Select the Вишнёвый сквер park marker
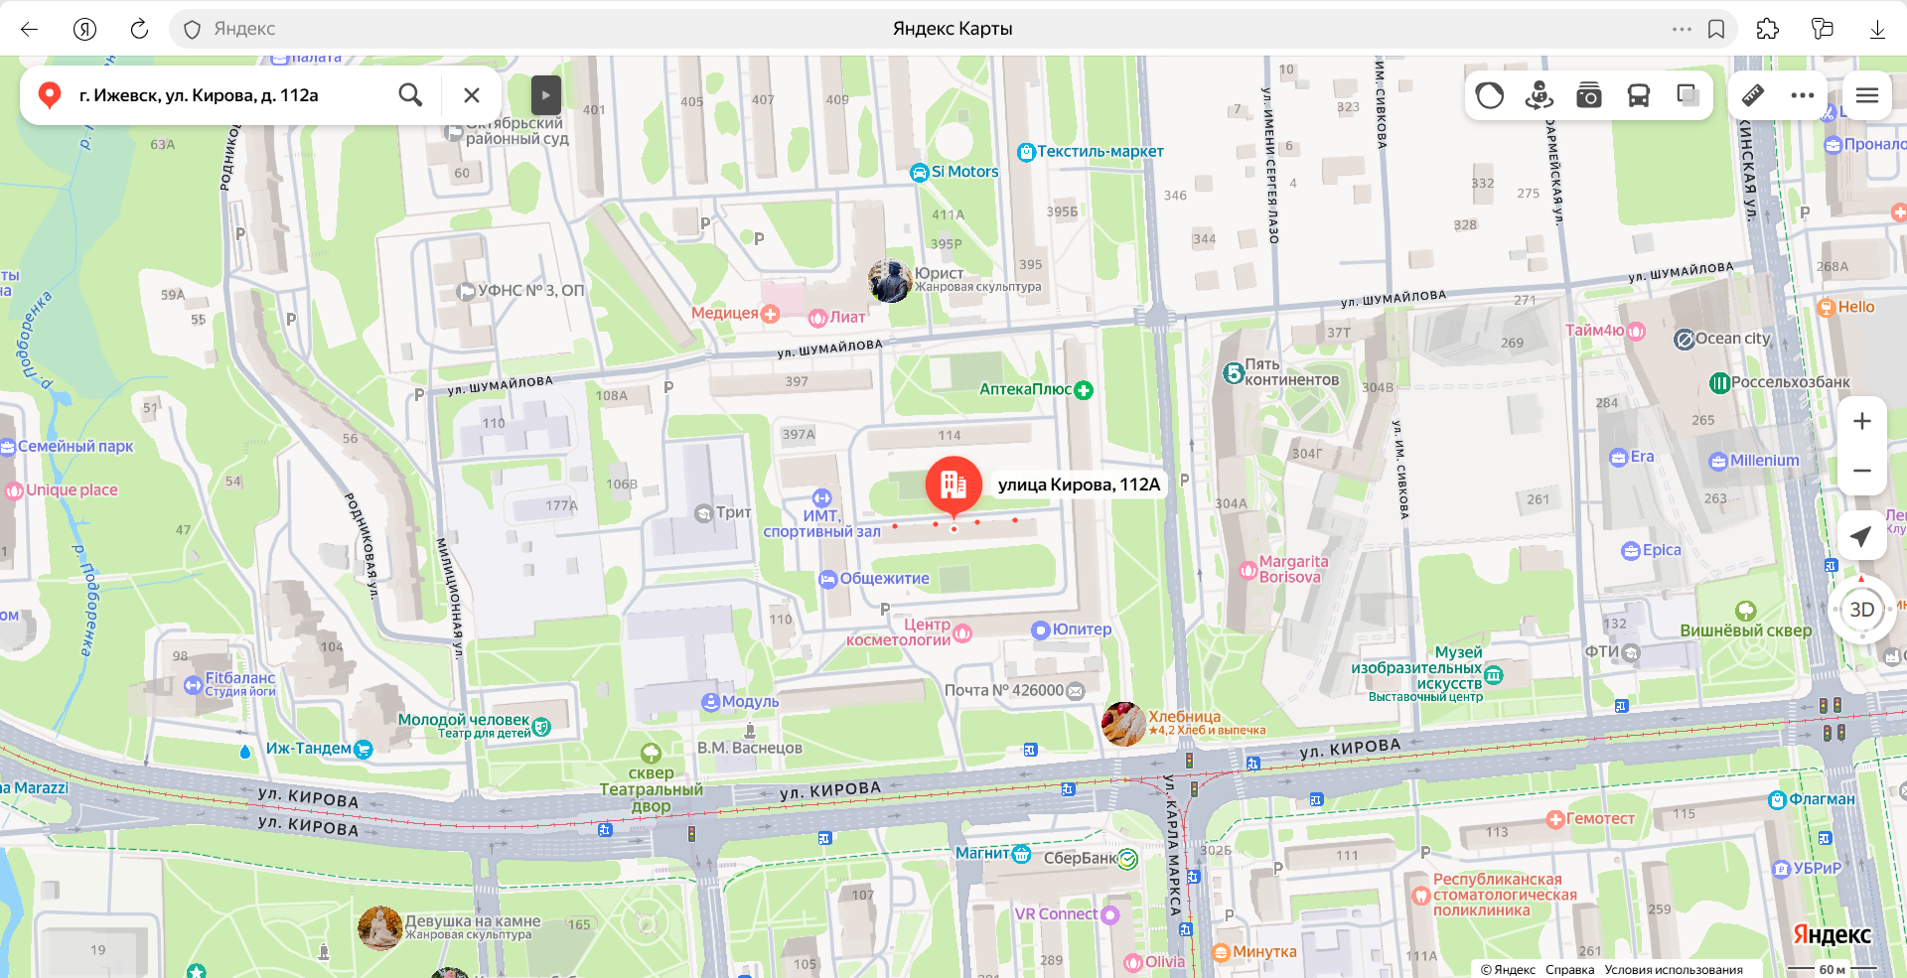Viewport: 1907px width, 978px height. point(1745,612)
